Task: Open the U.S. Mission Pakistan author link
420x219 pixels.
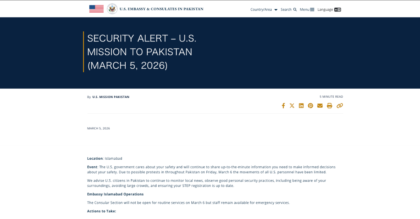Action: [111, 97]
